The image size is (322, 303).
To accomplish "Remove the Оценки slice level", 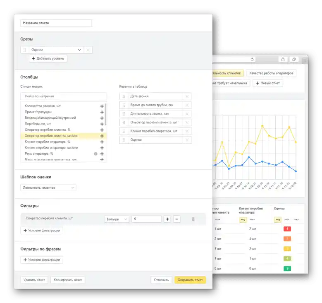I will tap(88, 50).
